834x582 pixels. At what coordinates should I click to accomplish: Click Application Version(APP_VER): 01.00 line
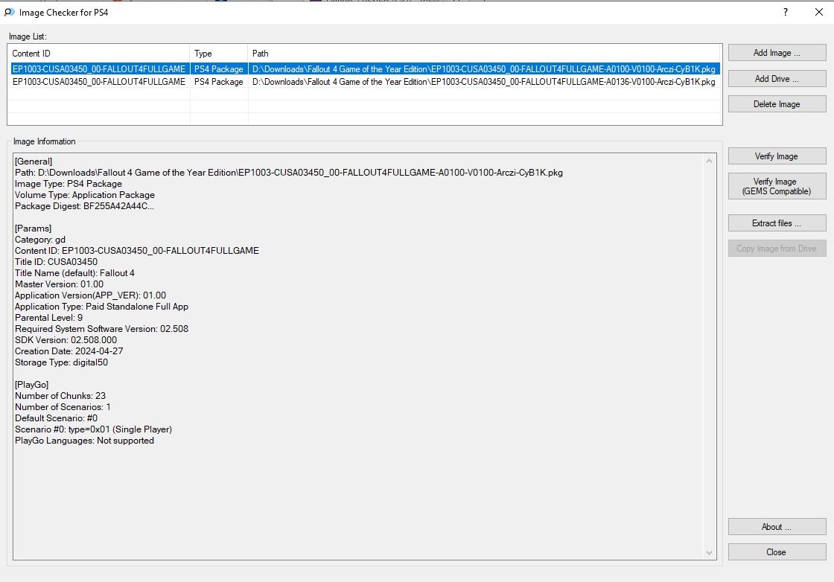[x=90, y=295]
